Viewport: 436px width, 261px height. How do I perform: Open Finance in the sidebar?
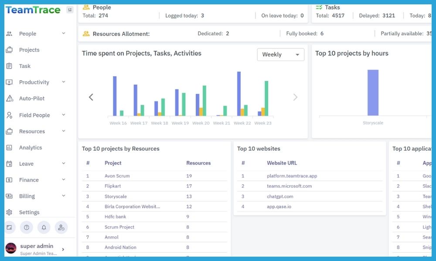coord(29,180)
